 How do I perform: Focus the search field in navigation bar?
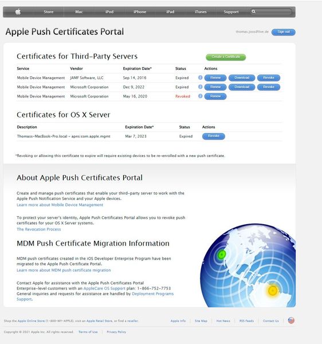click(x=271, y=11)
